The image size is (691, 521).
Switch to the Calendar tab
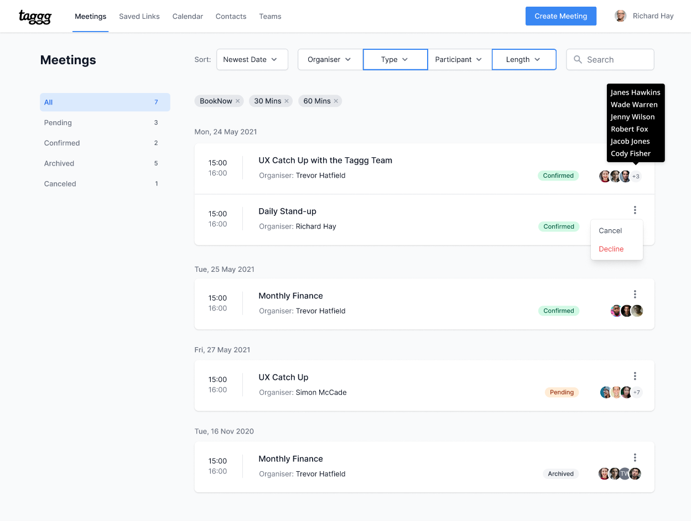click(x=188, y=17)
